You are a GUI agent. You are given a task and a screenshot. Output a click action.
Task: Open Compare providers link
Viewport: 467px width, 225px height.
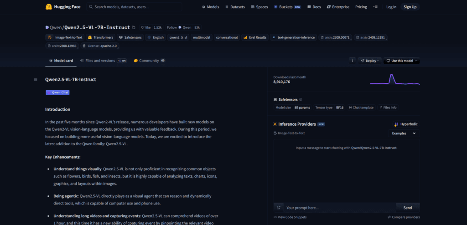[x=404, y=217]
